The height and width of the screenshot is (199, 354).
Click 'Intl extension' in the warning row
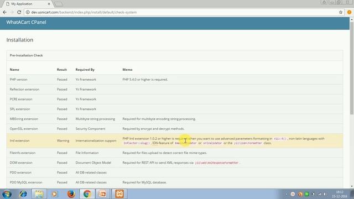coord(20,140)
